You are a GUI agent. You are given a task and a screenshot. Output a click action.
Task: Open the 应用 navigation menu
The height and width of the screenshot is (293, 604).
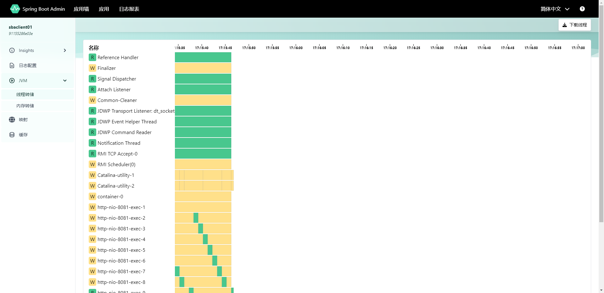(104, 9)
